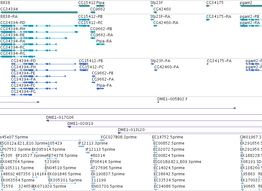
Task: Click protein CG34394-PD label
Action: tap(23, 61)
